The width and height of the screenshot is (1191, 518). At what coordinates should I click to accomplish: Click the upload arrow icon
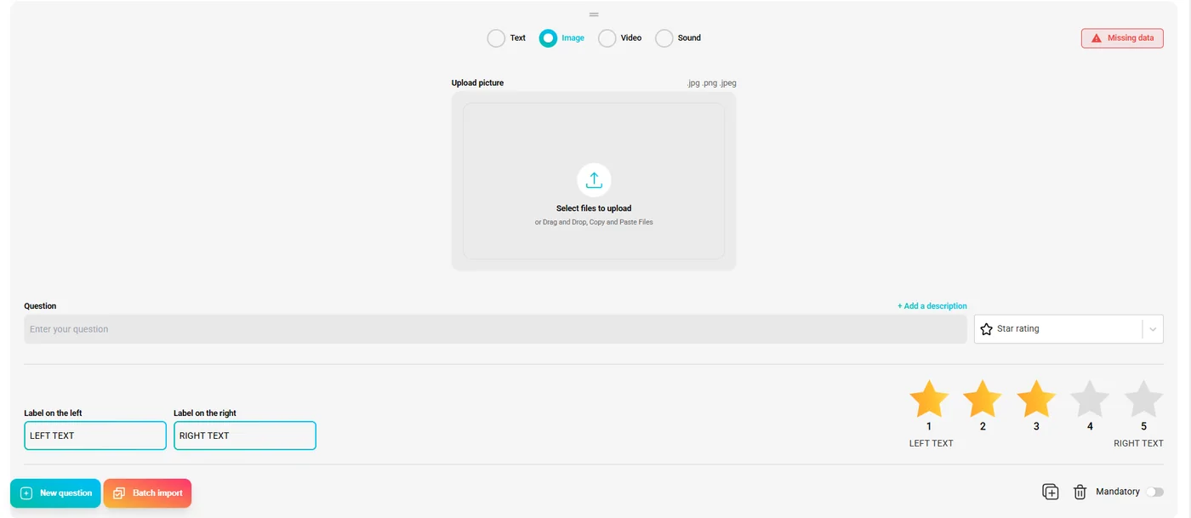pyautogui.click(x=593, y=179)
